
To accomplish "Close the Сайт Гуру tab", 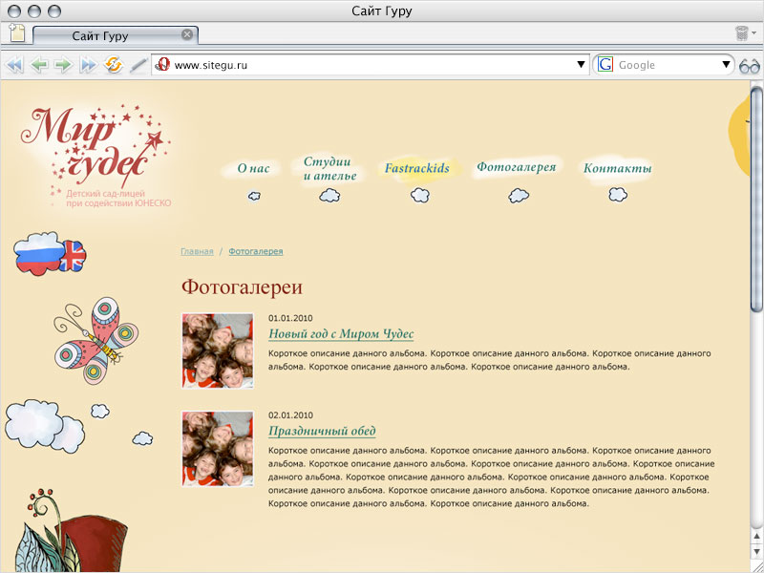I will coord(186,34).
